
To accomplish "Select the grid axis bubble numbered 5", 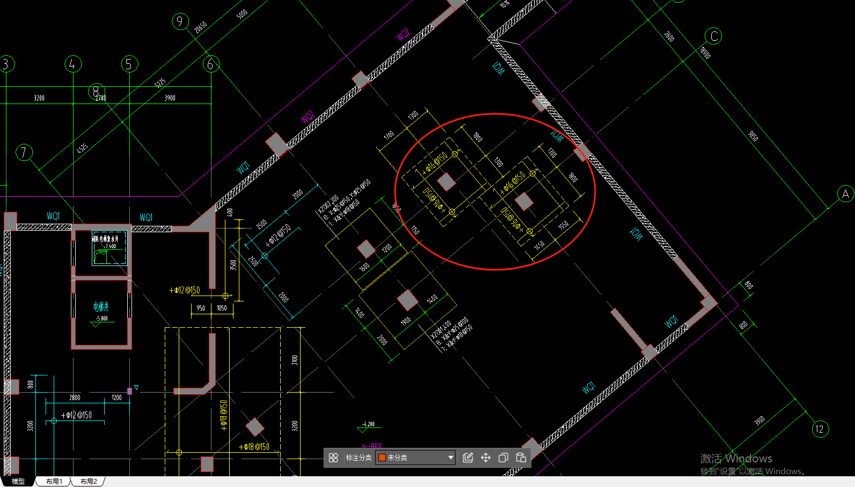I will (x=129, y=64).
